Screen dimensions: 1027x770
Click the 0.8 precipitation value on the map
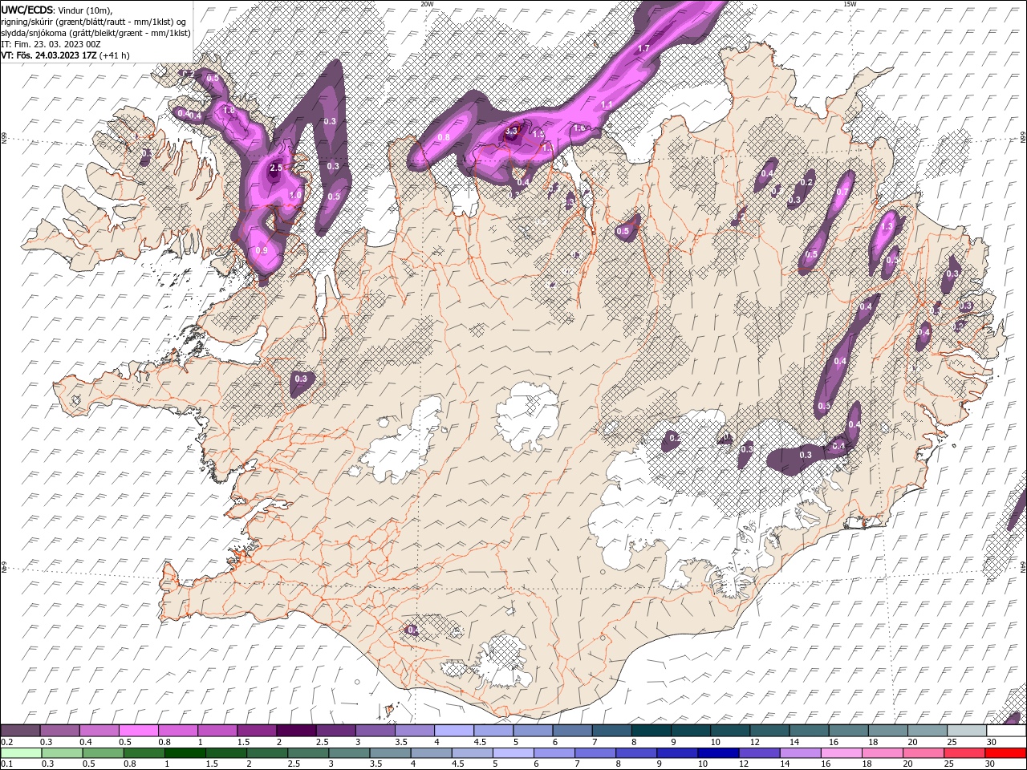(444, 138)
